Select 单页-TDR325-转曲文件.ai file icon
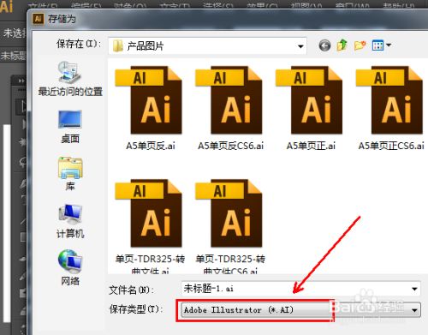Viewport: 428px width, 335px height. coord(149,213)
